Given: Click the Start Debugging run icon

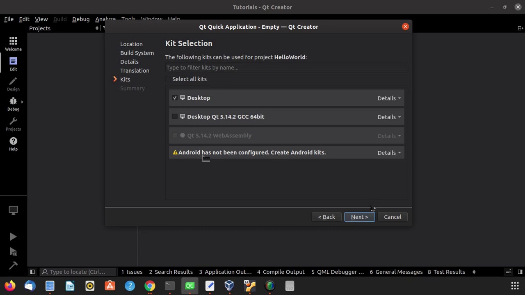Looking at the screenshot, I should 13,251.
